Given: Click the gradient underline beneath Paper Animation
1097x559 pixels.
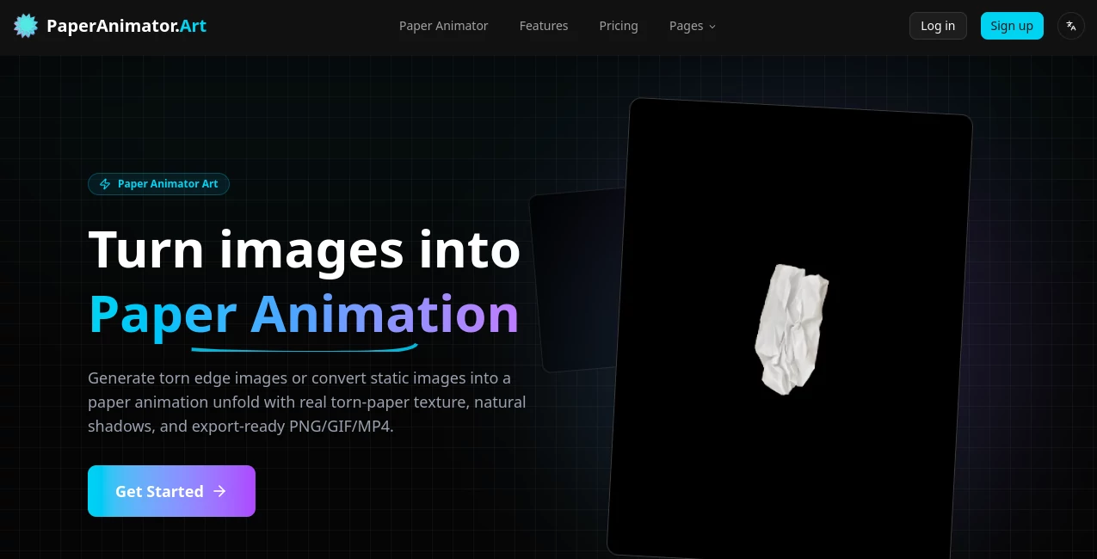Looking at the screenshot, I should [304, 347].
